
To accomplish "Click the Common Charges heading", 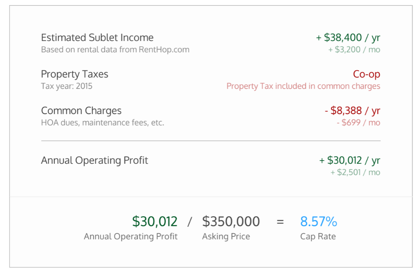I will (81, 111).
